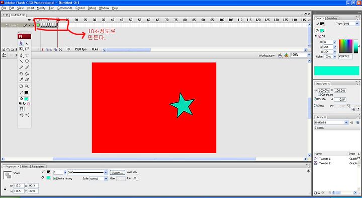Toggle the lock dot on Layer 1
This screenshot has width=362, height=198.
[x=34, y=25]
